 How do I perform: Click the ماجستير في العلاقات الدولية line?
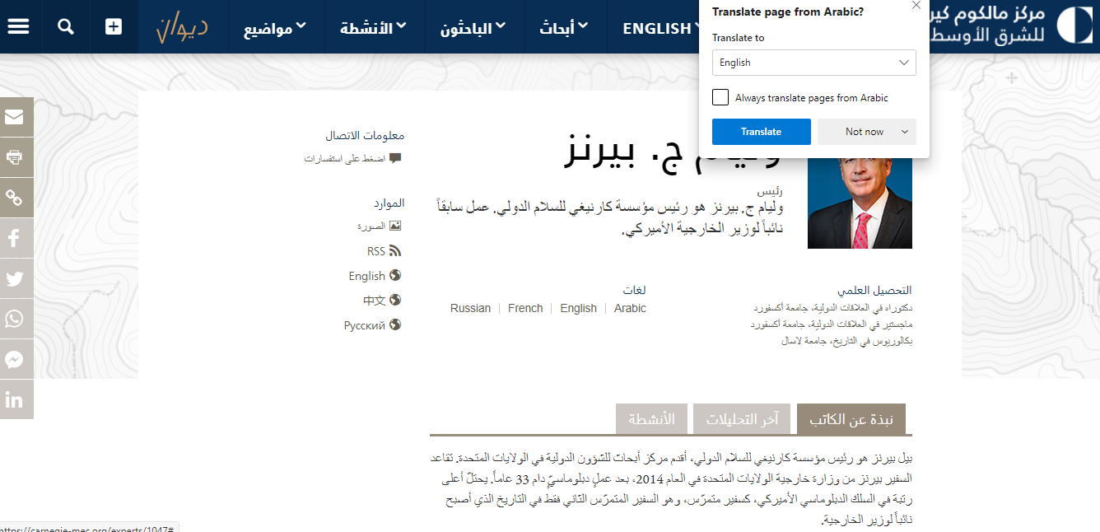831,324
